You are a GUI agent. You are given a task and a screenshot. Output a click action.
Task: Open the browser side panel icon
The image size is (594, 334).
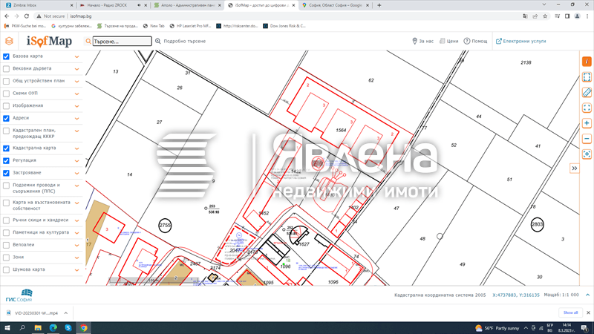click(x=567, y=16)
